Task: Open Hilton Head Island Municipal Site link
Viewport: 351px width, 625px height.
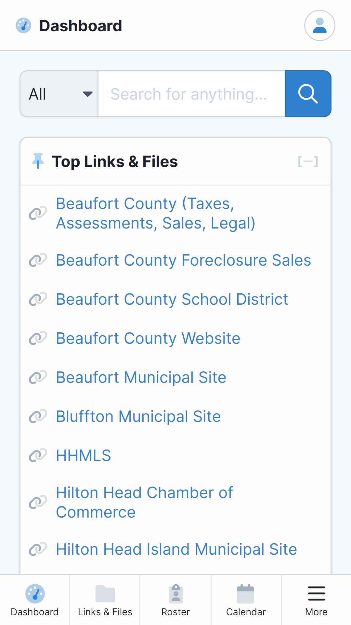Action: click(x=176, y=549)
